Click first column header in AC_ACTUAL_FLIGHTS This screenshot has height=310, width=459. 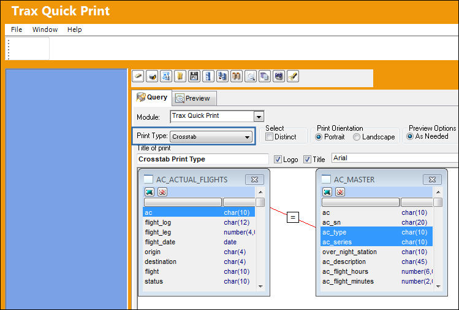[x=183, y=203]
